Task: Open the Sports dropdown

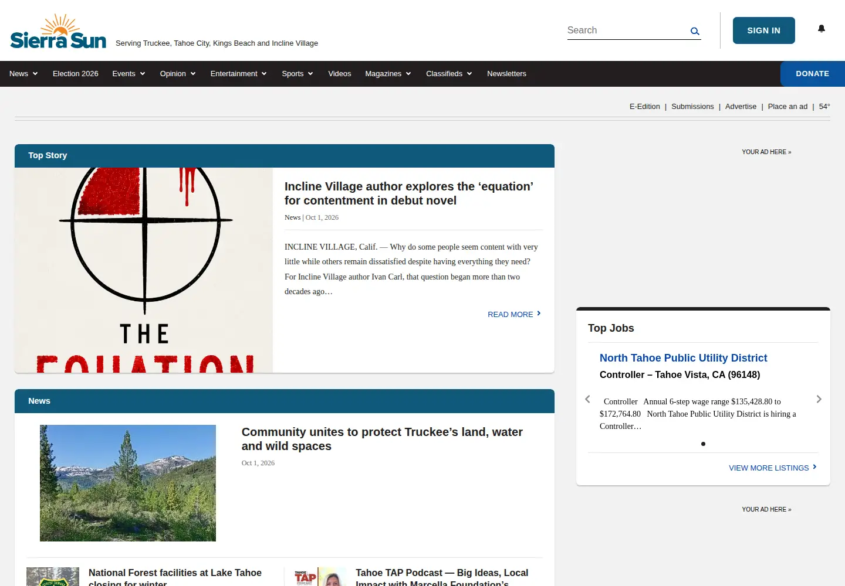Action: point(298,74)
